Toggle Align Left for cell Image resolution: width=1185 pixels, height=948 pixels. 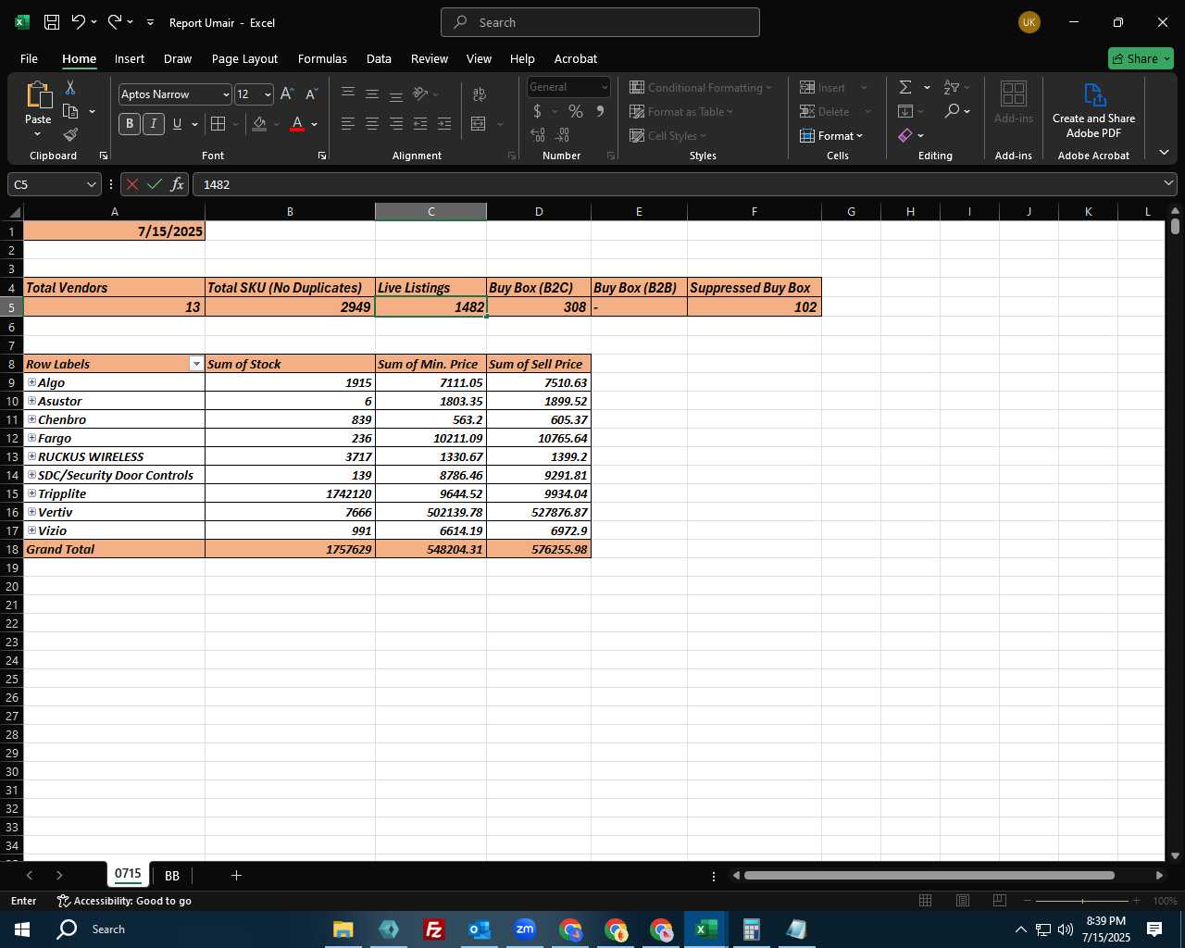(x=348, y=124)
